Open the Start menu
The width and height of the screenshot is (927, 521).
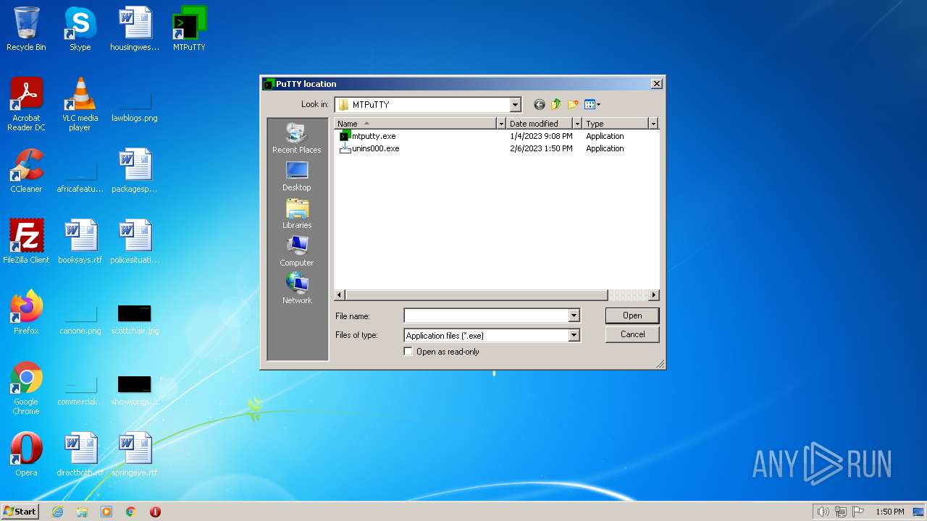tap(20, 511)
